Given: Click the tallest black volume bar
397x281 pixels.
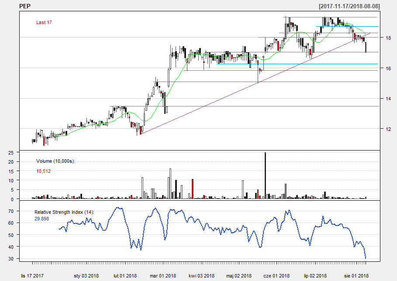Looking at the screenshot, I should click(265, 175).
